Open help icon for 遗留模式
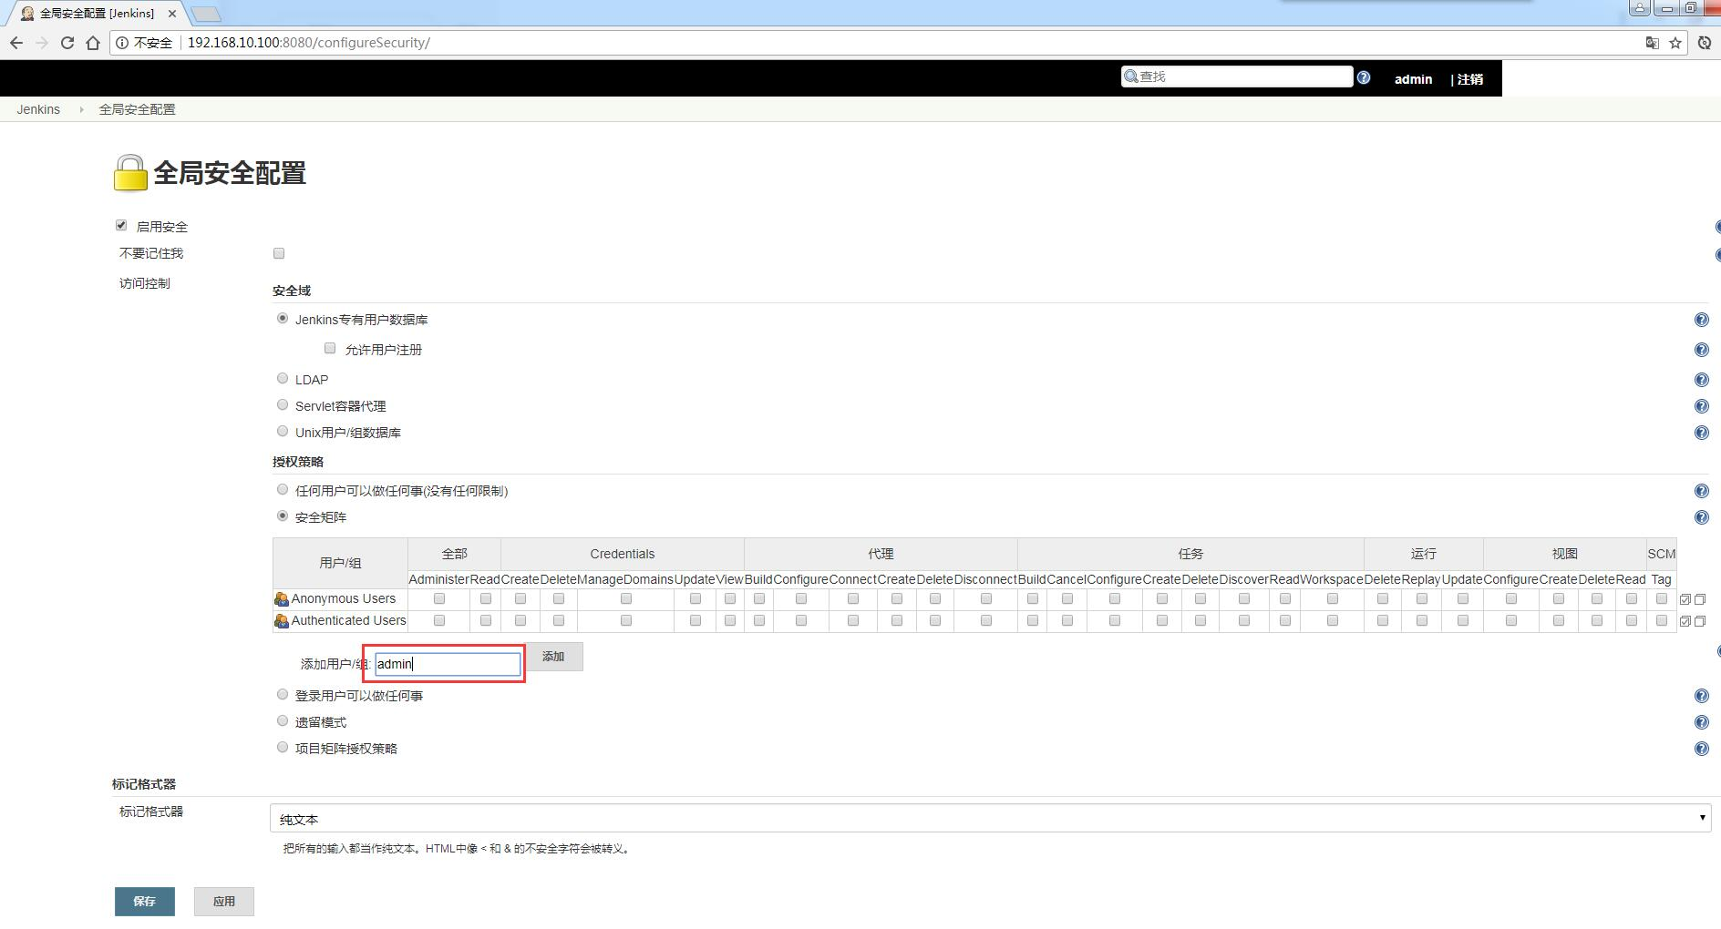Viewport: 1721px width, 929px height. point(1701,722)
